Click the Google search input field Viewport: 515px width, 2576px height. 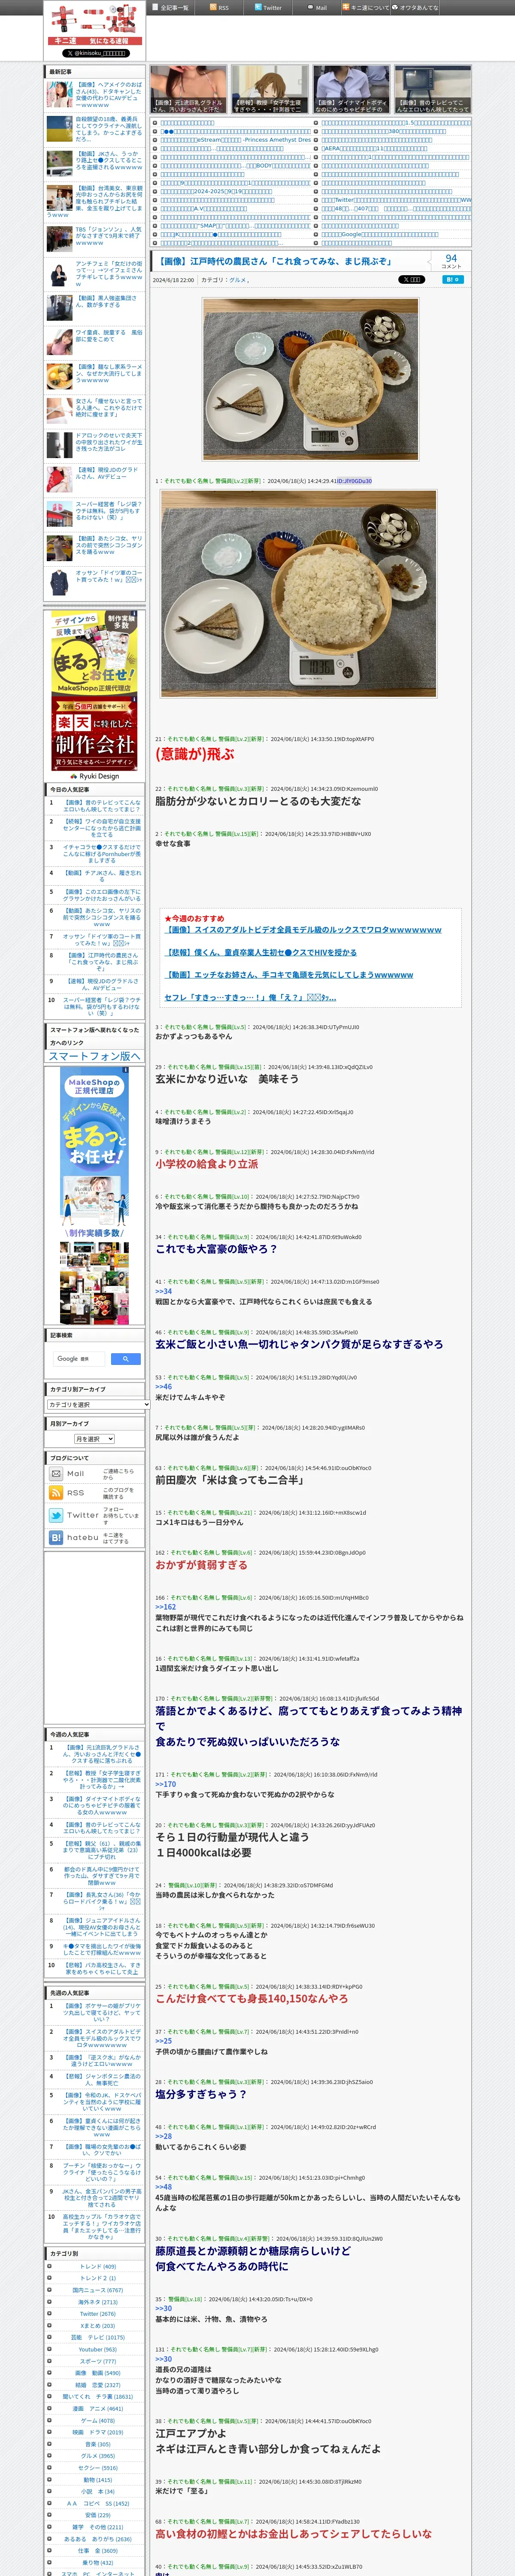click(x=79, y=1359)
